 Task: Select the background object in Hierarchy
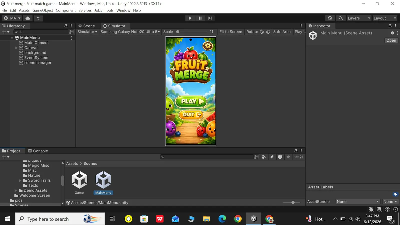(35, 53)
